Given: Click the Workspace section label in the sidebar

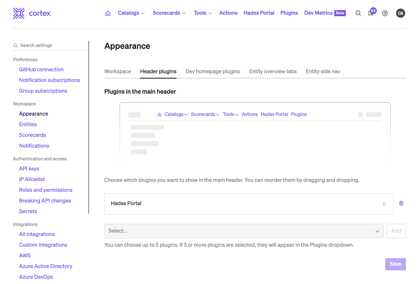Looking at the screenshot, I should 24,104.
